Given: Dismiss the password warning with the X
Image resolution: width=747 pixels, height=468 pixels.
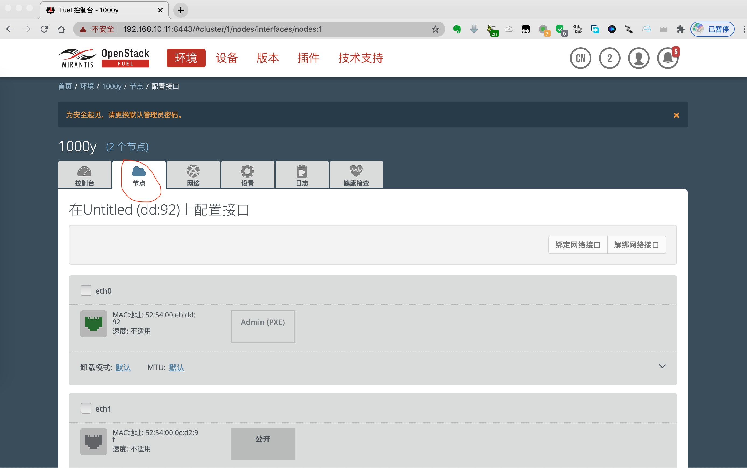Looking at the screenshot, I should click(x=676, y=115).
